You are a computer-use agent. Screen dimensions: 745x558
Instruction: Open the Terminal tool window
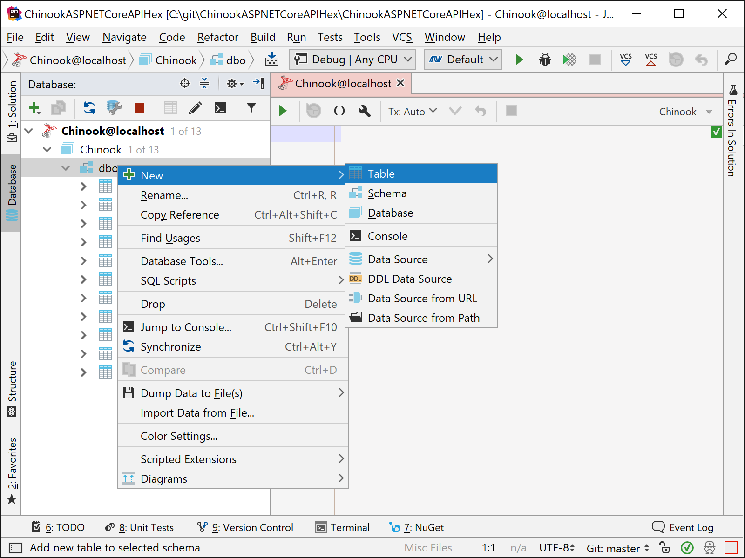pyautogui.click(x=343, y=527)
